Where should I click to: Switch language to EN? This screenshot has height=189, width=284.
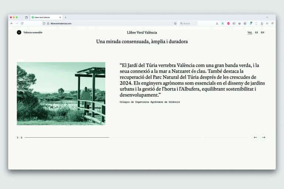(263, 32)
